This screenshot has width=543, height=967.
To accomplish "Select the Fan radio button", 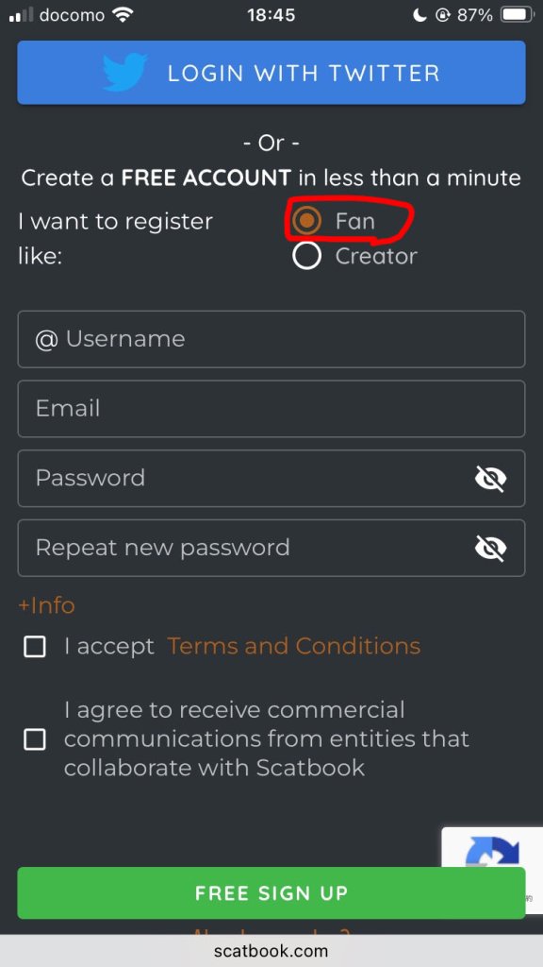I will tap(306, 220).
